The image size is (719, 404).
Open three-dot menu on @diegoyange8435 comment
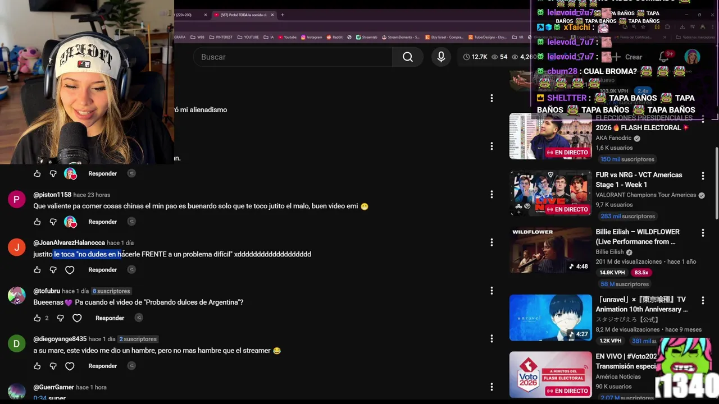pyautogui.click(x=492, y=339)
